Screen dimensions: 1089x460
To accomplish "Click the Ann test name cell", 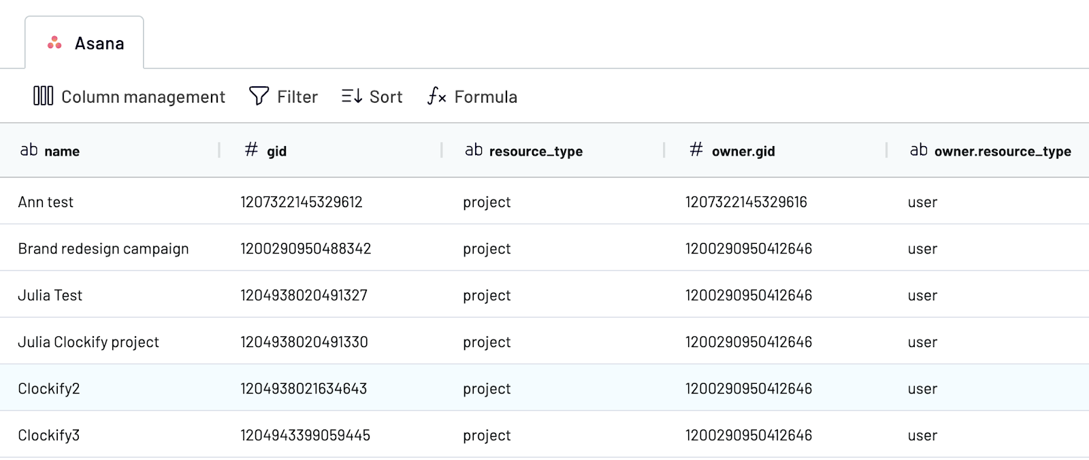I will pyautogui.click(x=46, y=202).
